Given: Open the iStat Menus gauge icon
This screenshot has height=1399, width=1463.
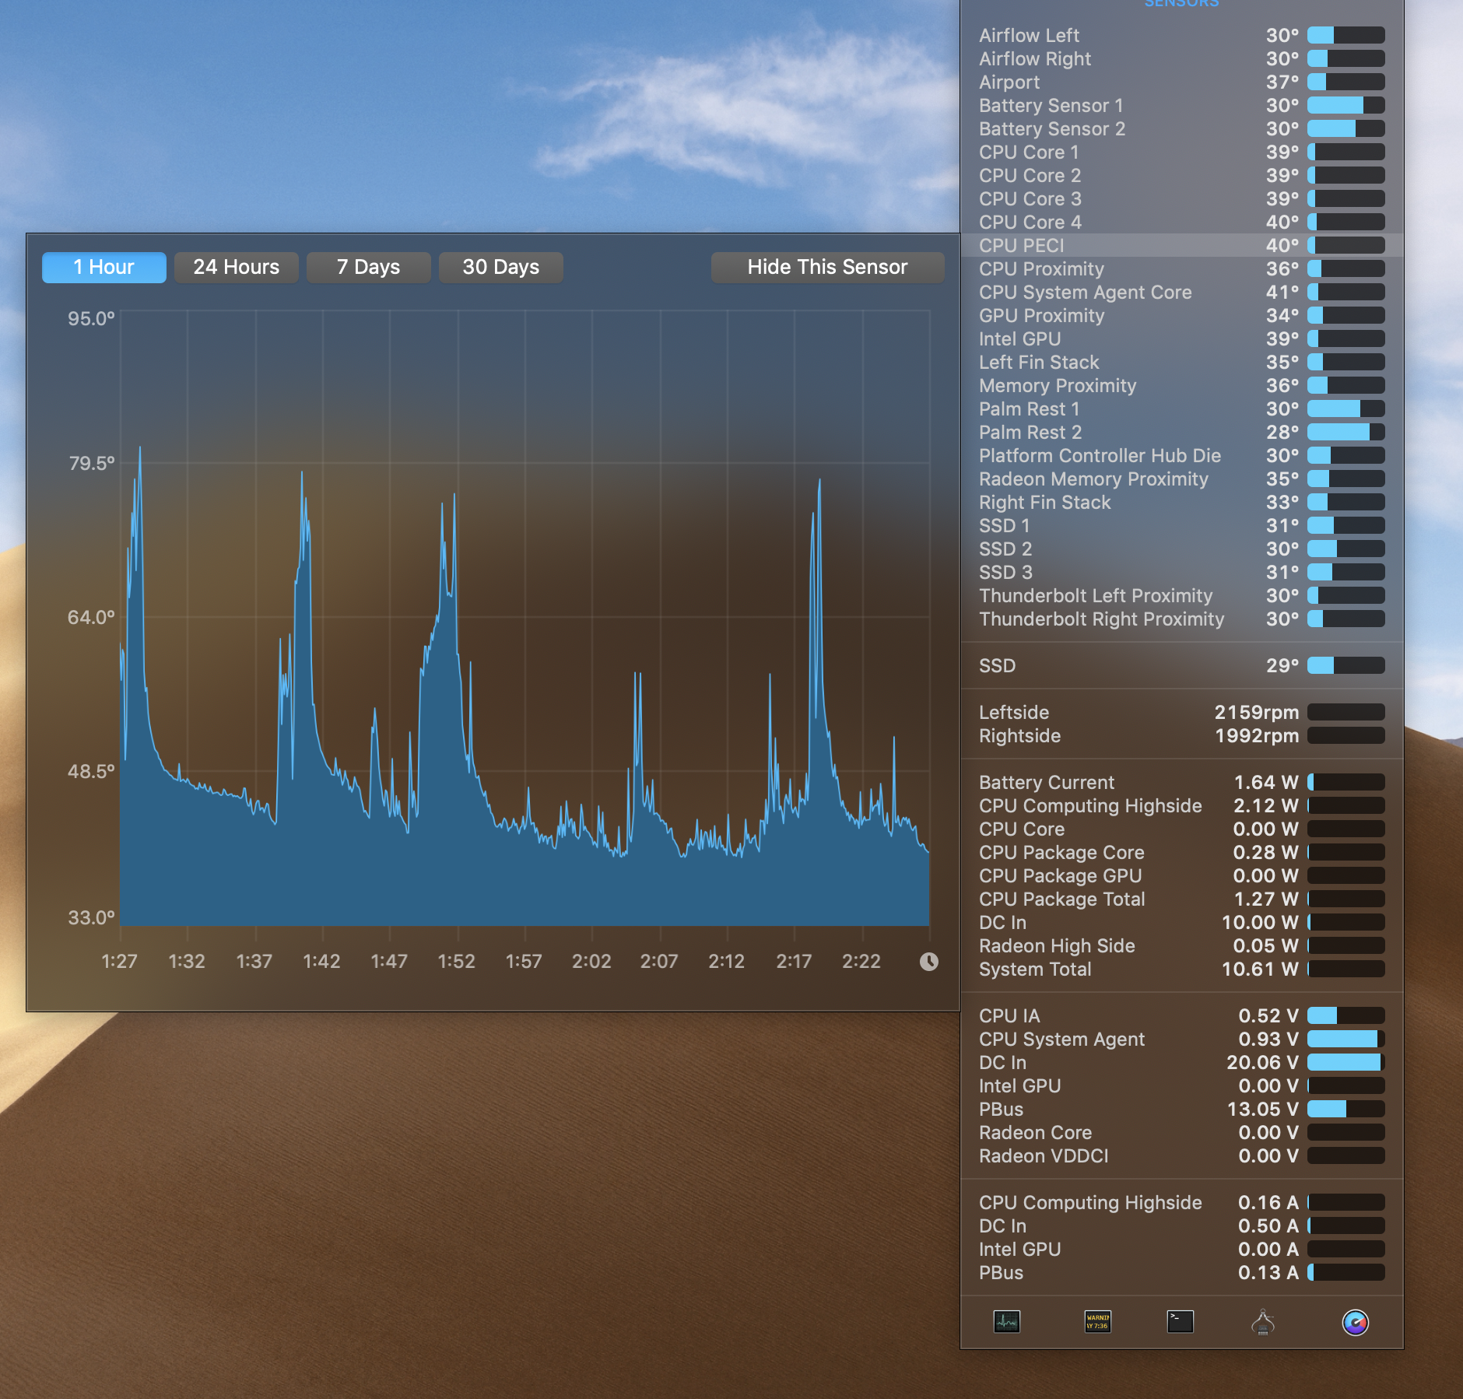Looking at the screenshot, I should pos(1356,1322).
